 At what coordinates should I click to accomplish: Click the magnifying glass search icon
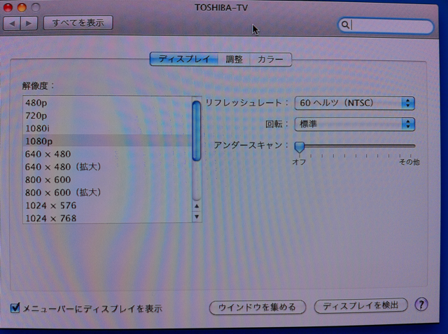tap(345, 25)
